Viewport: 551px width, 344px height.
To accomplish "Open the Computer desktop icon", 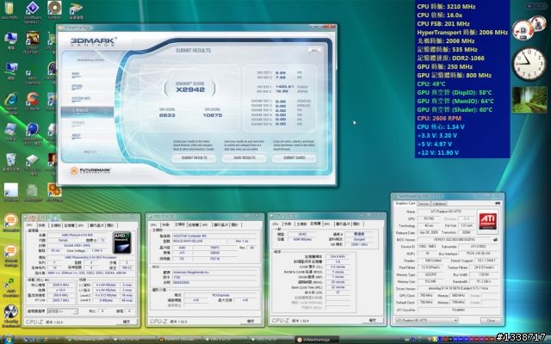I will tap(10, 40).
